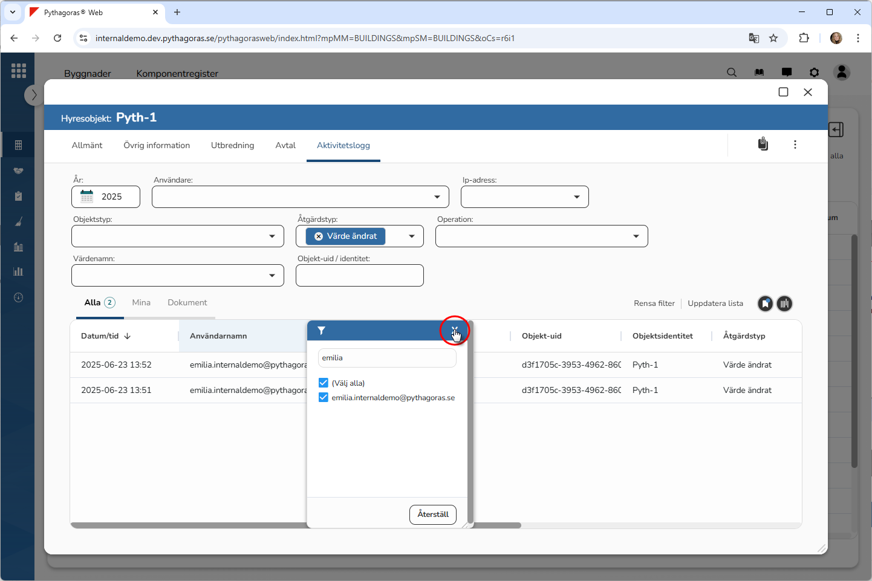Image resolution: width=872 pixels, height=581 pixels.
Task: Switch to the Utbredning tab
Action: tap(232, 145)
